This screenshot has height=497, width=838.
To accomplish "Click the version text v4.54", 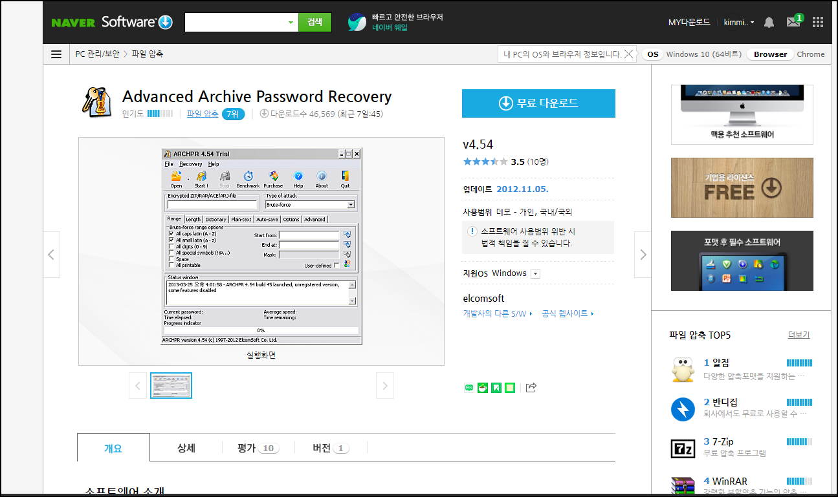I will 478,145.
